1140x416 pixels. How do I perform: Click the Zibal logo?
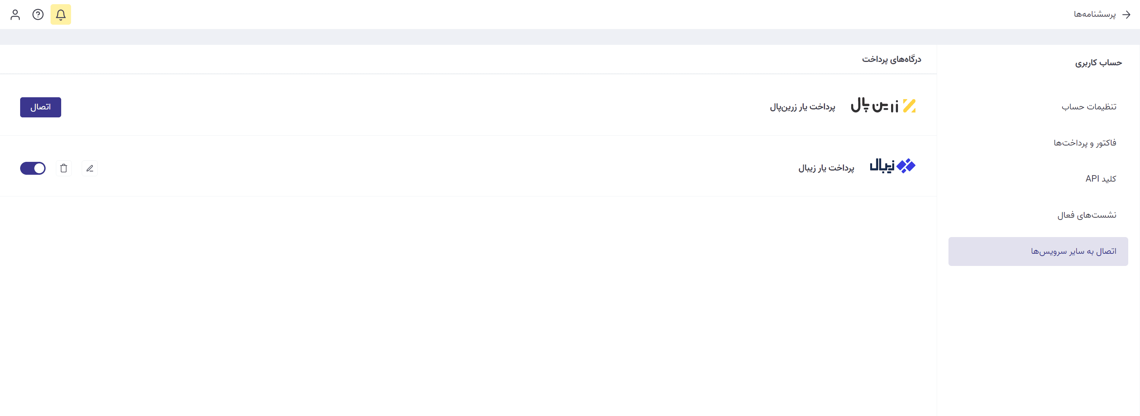coord(892,166)
